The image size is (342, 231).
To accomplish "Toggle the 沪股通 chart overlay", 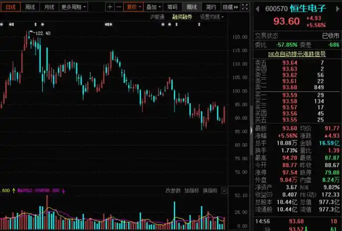I will pos(157,17).
